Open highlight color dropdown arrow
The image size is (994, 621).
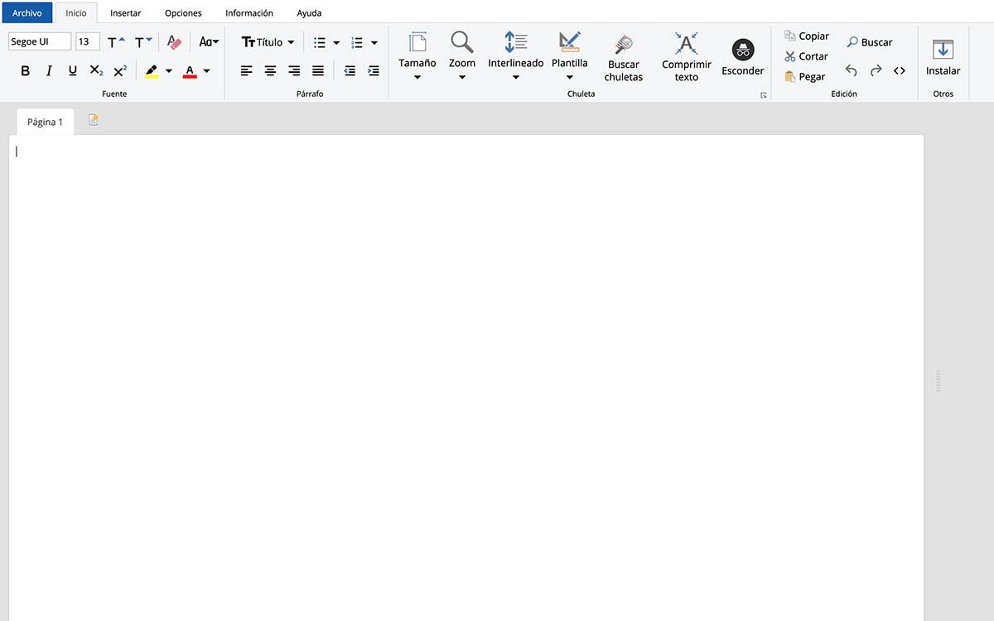coord(169,71)
